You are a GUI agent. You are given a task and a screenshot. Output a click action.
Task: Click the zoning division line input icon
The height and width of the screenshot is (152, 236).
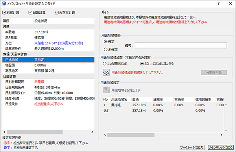tap(106, 72)
